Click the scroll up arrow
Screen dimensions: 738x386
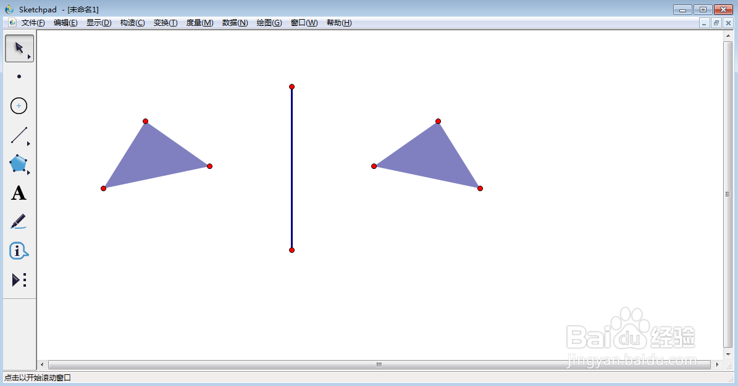(x=728, y=35)
